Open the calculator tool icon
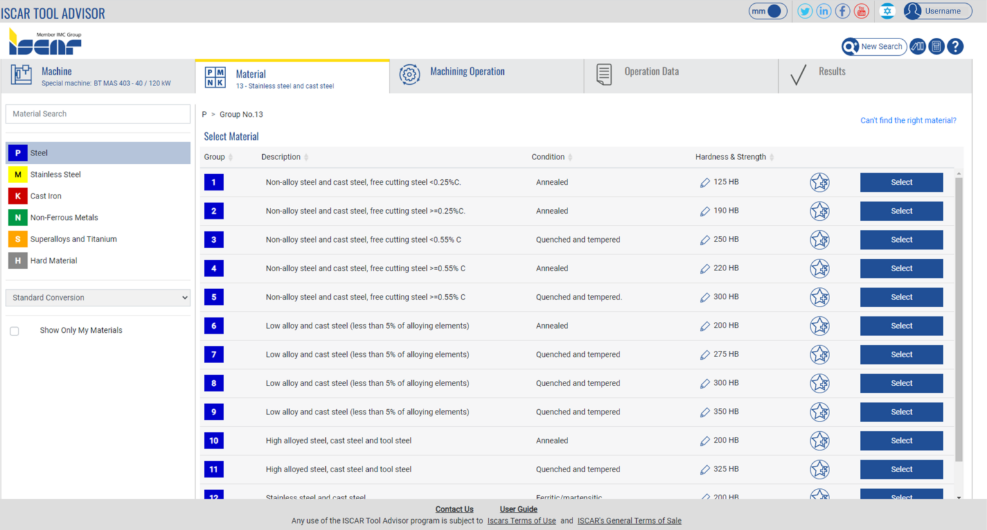The width and height of the screenshot is (987, 530). [936, 46]
